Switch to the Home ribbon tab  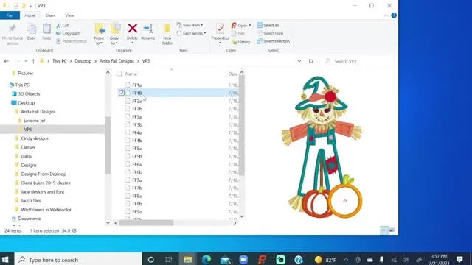coord(29,15)
